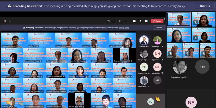Leave the meeting with red Leave button
216x108 pixels.
click(x=157, y=21)
